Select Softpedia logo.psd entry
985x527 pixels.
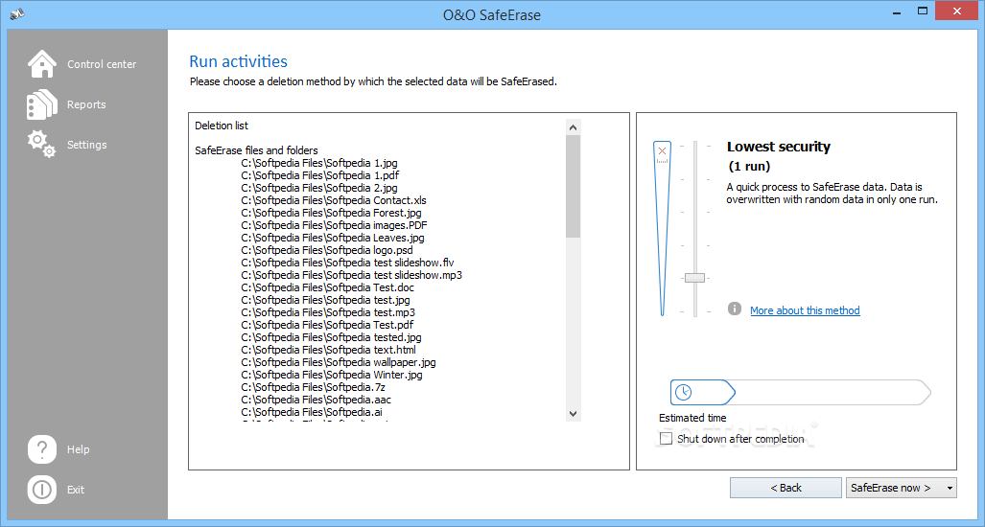tap(327, 250)
